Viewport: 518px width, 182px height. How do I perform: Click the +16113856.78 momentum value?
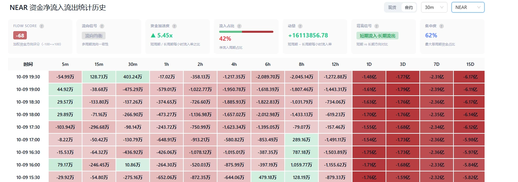(308, 35)
